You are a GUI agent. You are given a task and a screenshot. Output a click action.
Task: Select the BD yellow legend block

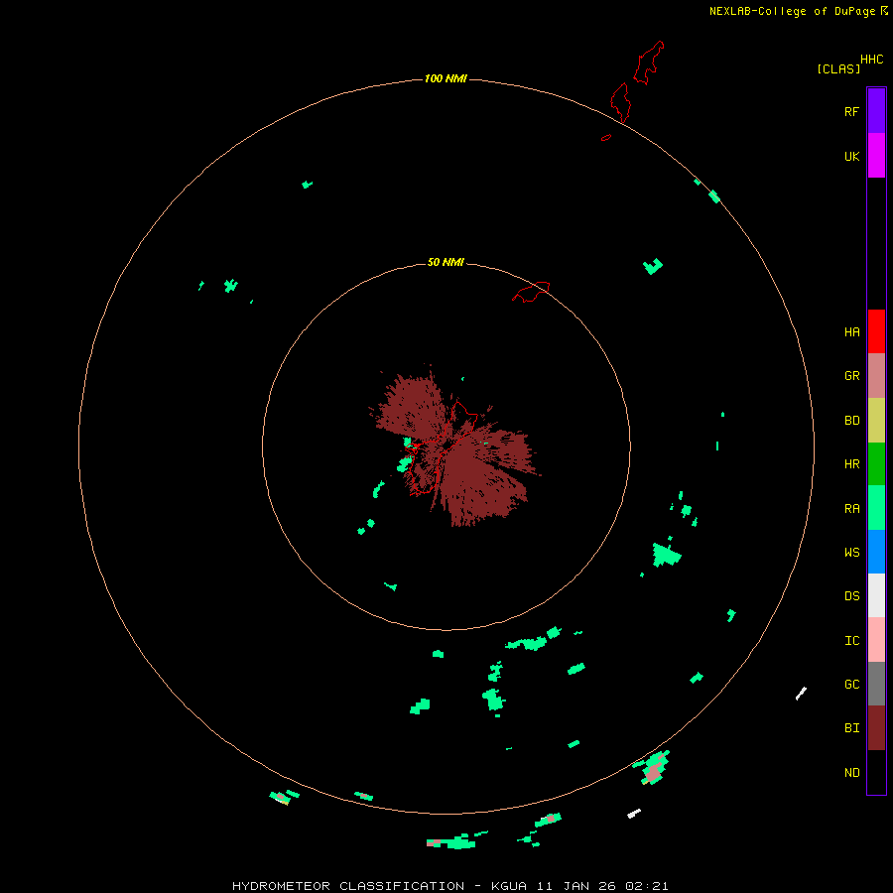point(876,420)
